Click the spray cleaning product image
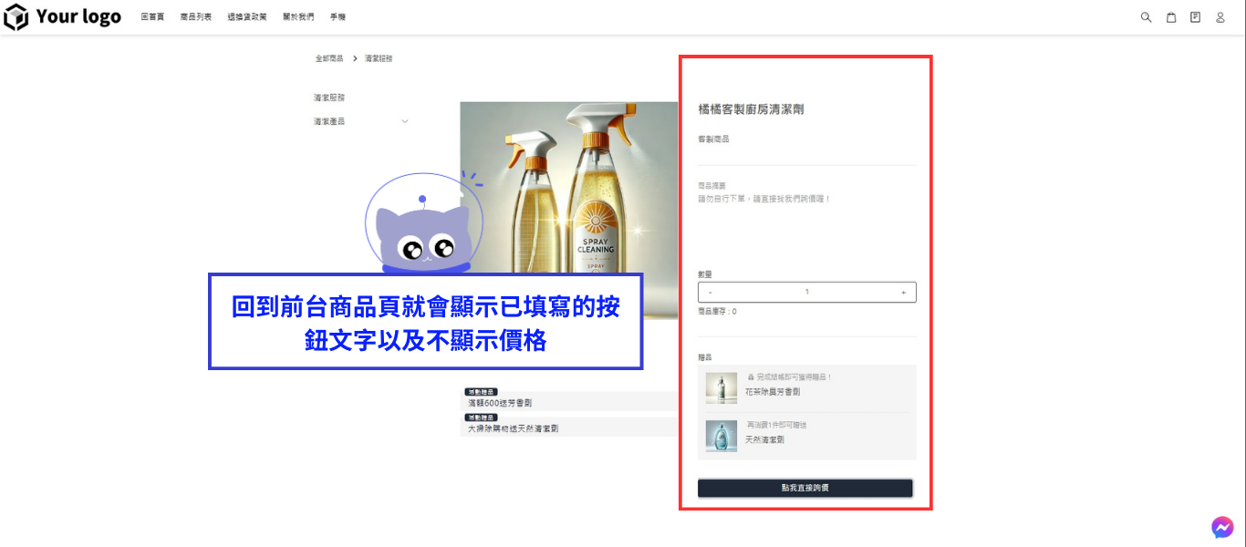Image resolution: width=1246 pixels, height=547 pixels. [569, 210]
